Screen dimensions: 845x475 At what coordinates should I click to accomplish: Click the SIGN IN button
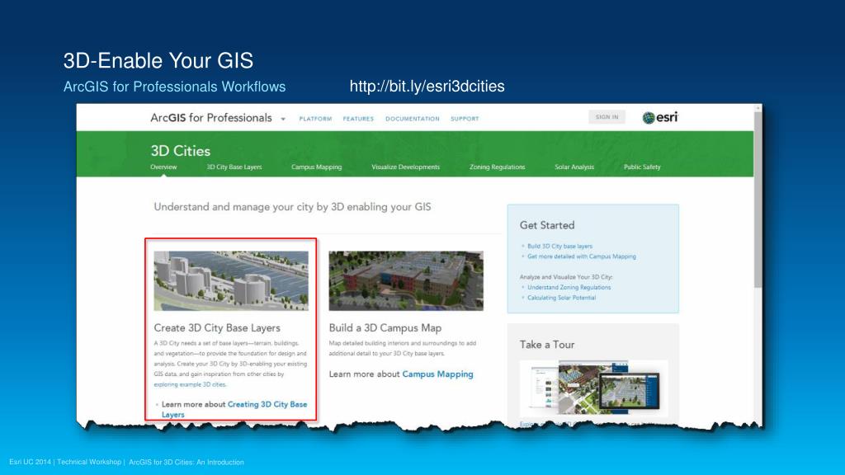(607, 117)
